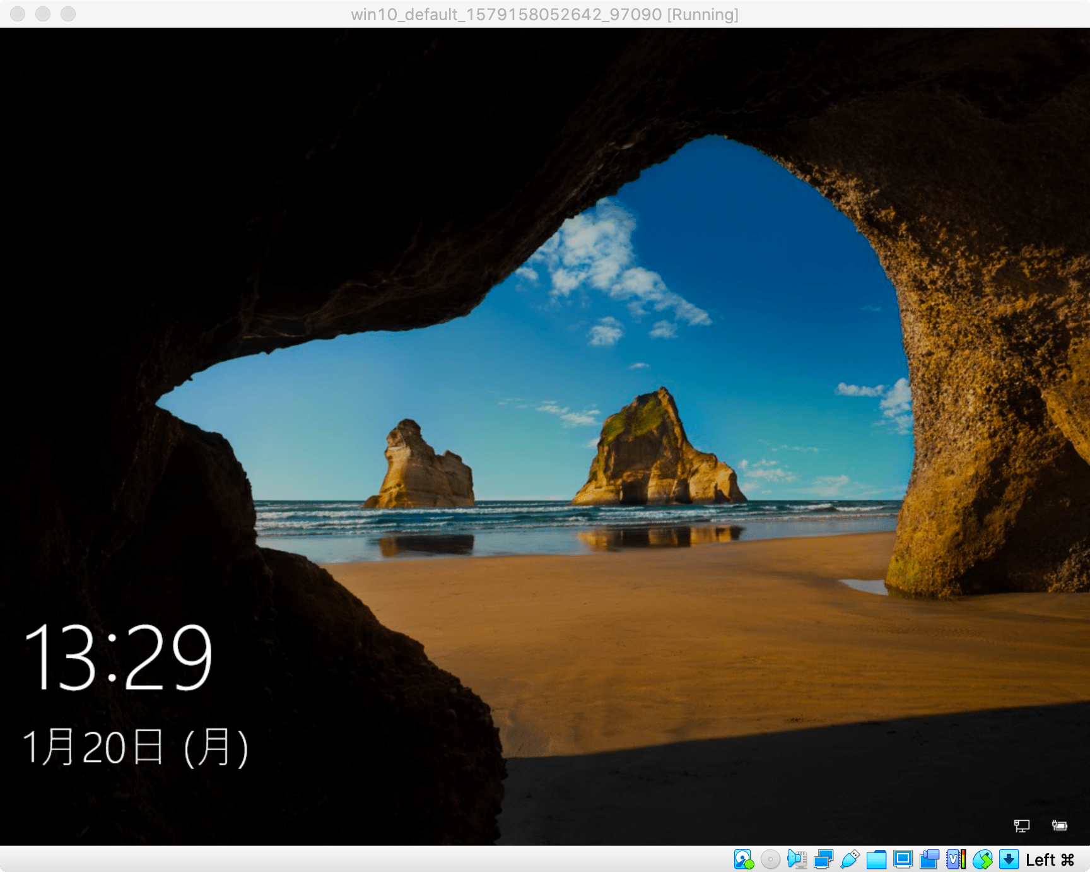Click the video capture recording icon
The height and width of the screenshot is (872, 1090).
tap(930, 859)
